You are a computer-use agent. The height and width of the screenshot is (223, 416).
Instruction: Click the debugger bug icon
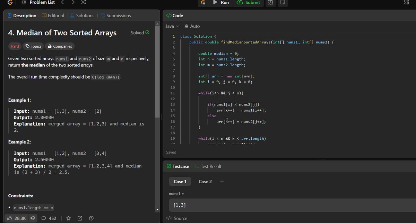tap(203, 3)
